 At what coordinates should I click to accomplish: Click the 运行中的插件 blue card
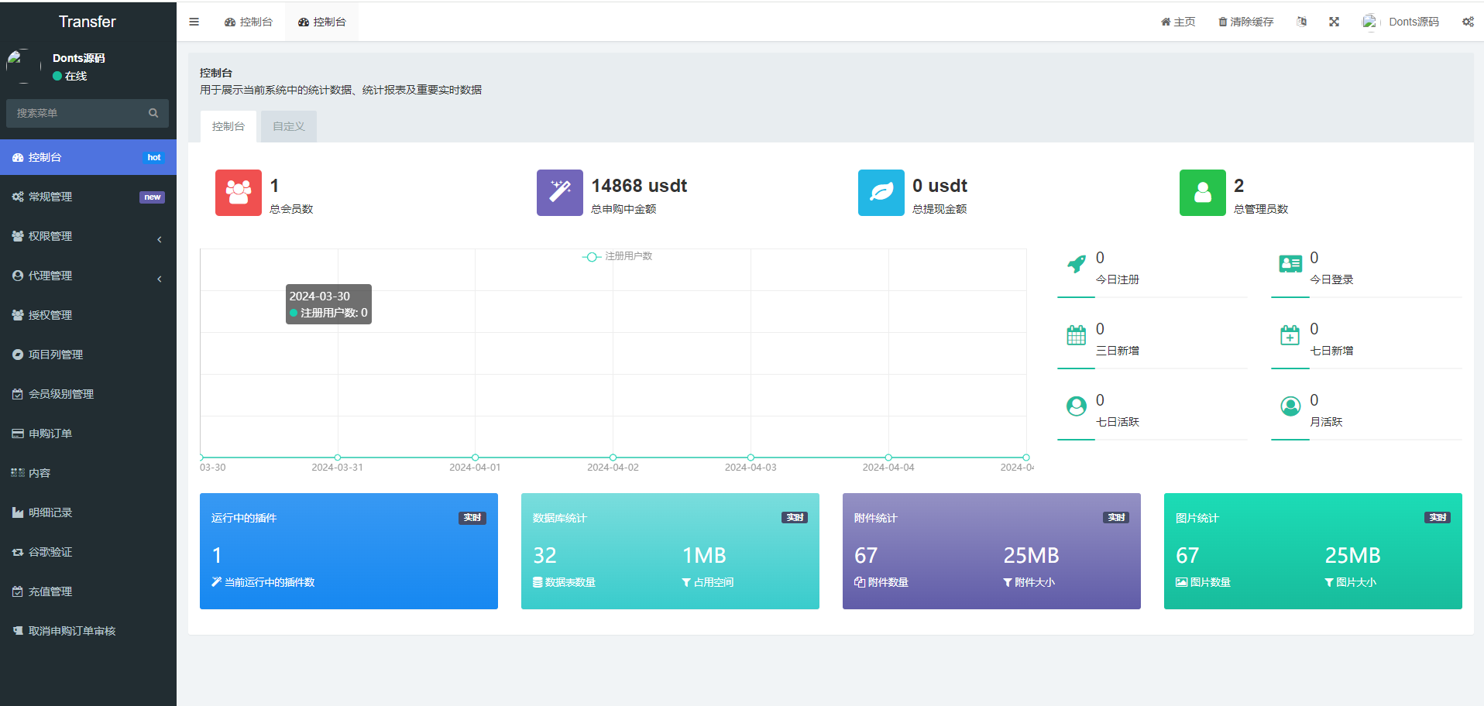349,551
